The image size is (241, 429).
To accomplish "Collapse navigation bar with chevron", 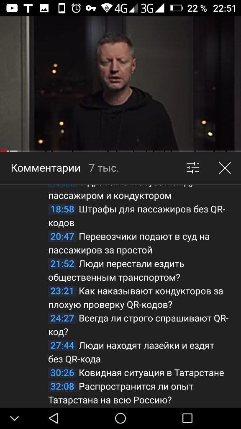I will coord(14,419).
